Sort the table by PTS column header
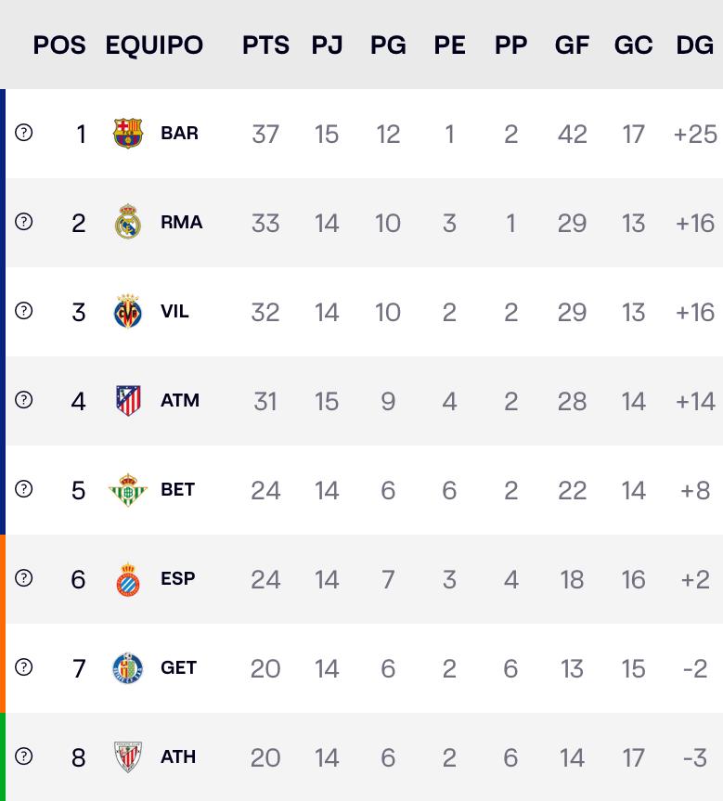 click(265, 45)
